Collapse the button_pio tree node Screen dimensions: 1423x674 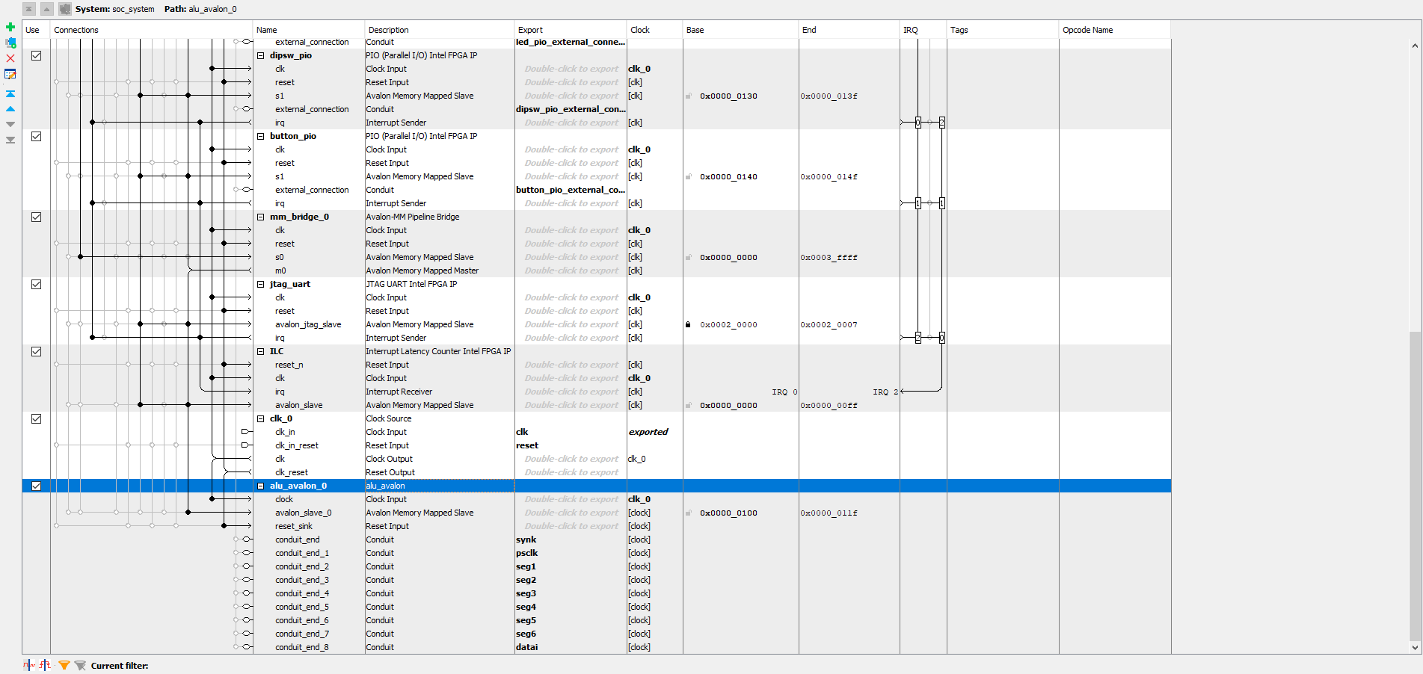click(261, 136)
